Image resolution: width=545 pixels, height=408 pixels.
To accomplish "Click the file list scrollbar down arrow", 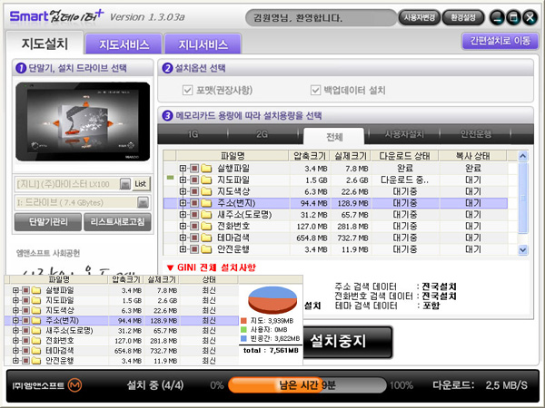I will coord(523,250).
